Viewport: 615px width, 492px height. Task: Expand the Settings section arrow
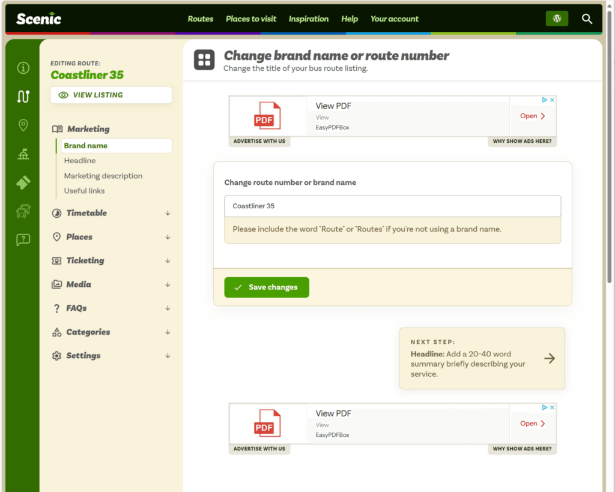coord(168,356)
